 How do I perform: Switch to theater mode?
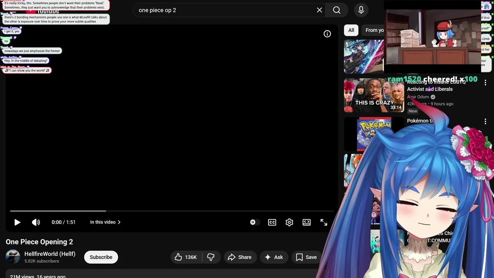306,222
